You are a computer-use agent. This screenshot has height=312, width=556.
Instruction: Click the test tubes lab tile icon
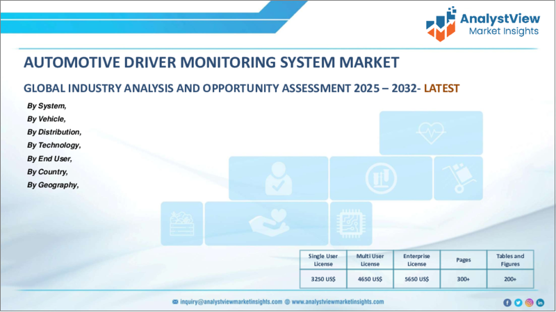[380, 178]
